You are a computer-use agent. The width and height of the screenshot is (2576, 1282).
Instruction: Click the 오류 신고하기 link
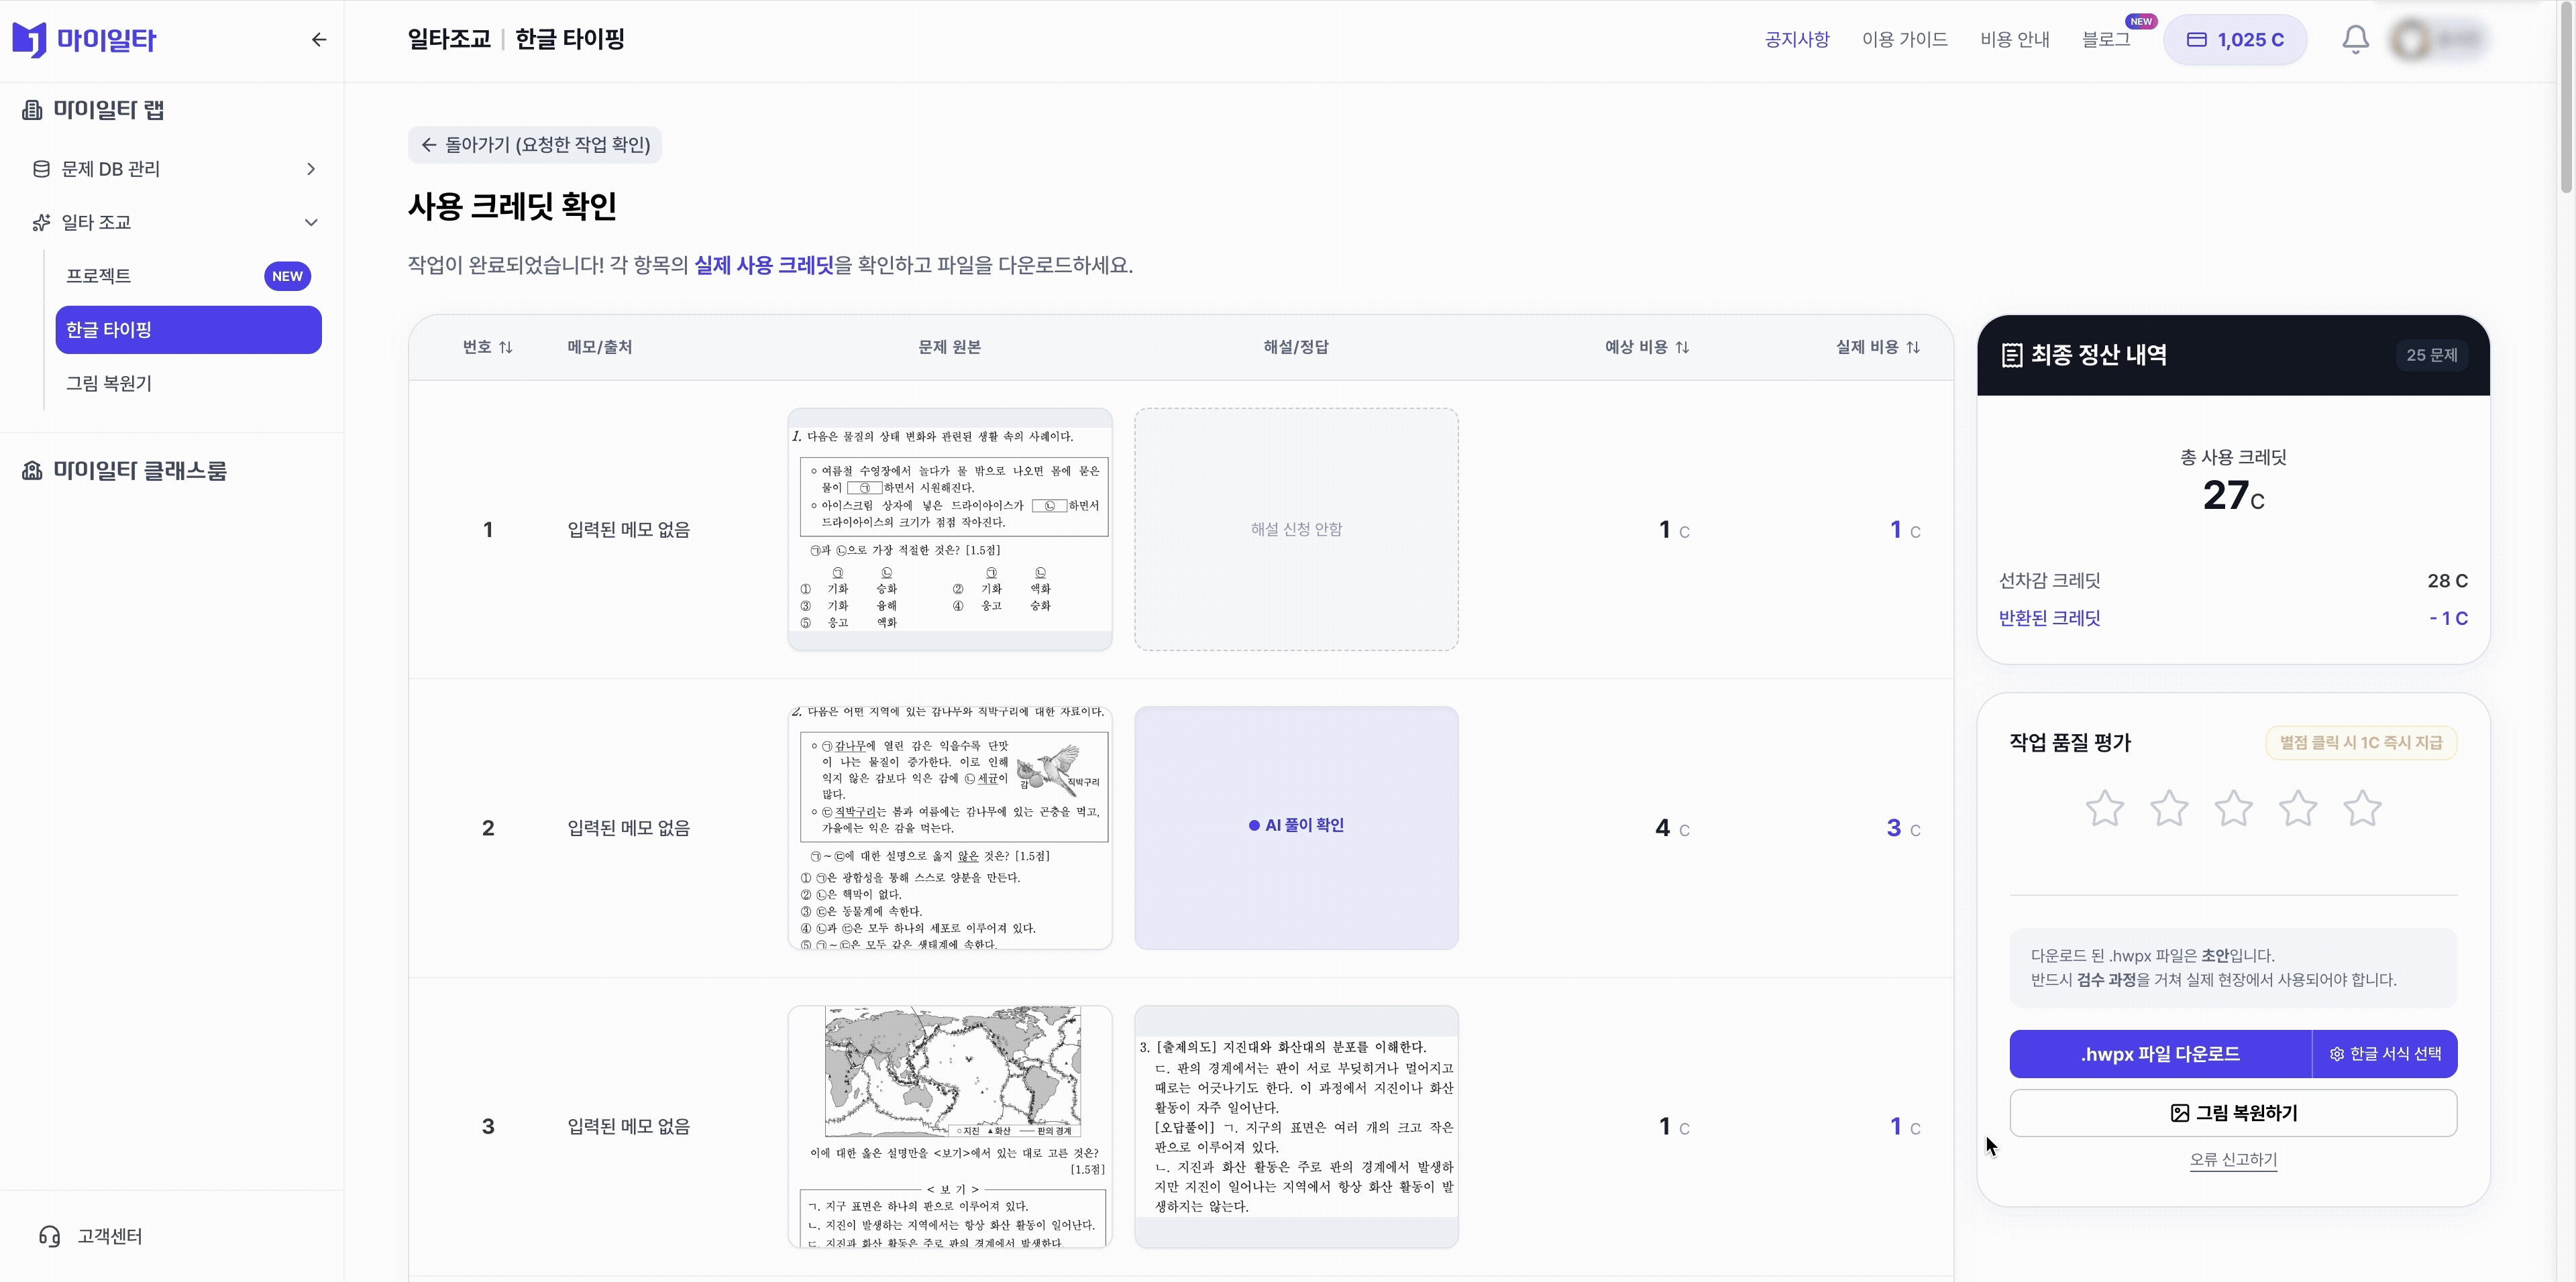pos(2233,1159)
